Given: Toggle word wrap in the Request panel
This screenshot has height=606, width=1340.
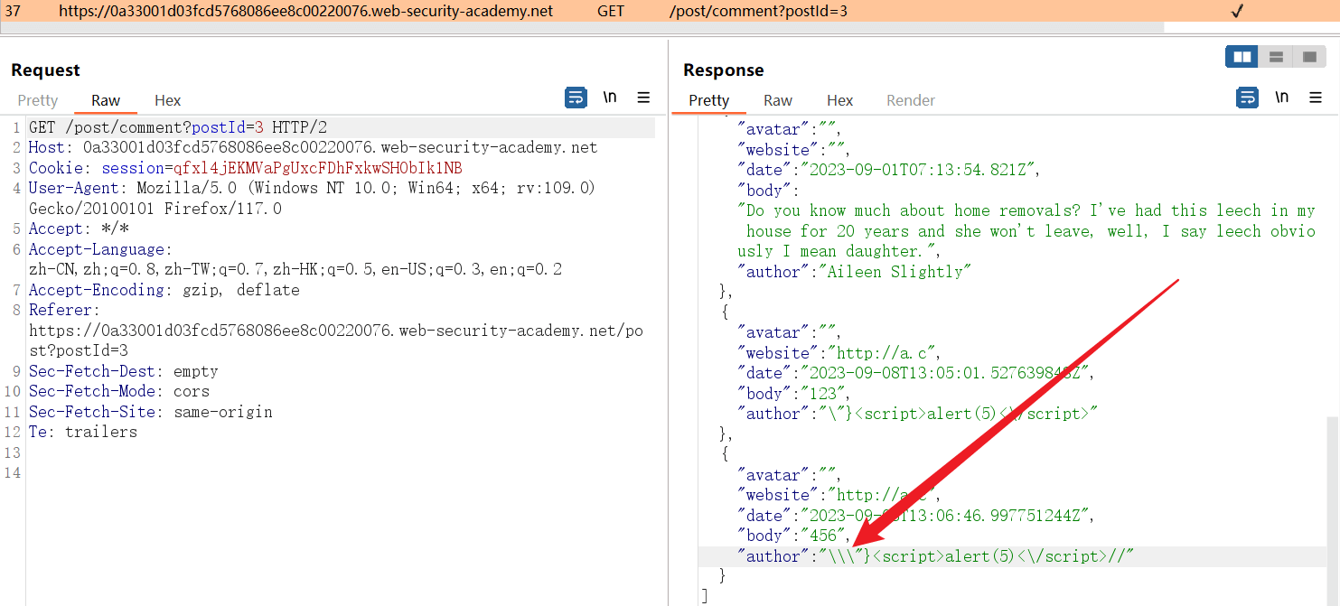Looking at the screenshot, I should [x=576, y=98].
